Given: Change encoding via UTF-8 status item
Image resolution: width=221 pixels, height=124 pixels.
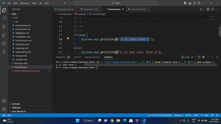Looking at the screenshot, I should tap(188, 115).
